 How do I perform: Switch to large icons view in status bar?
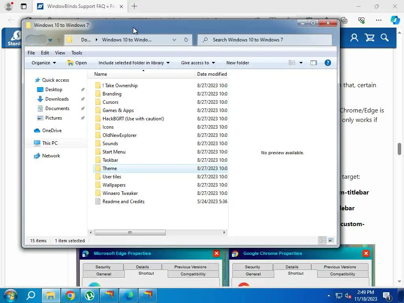[x=331, y=240]
